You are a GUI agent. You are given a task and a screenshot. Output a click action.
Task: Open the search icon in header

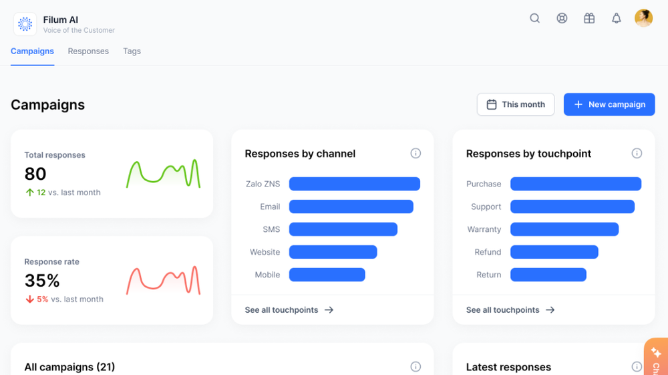[534, 18]
